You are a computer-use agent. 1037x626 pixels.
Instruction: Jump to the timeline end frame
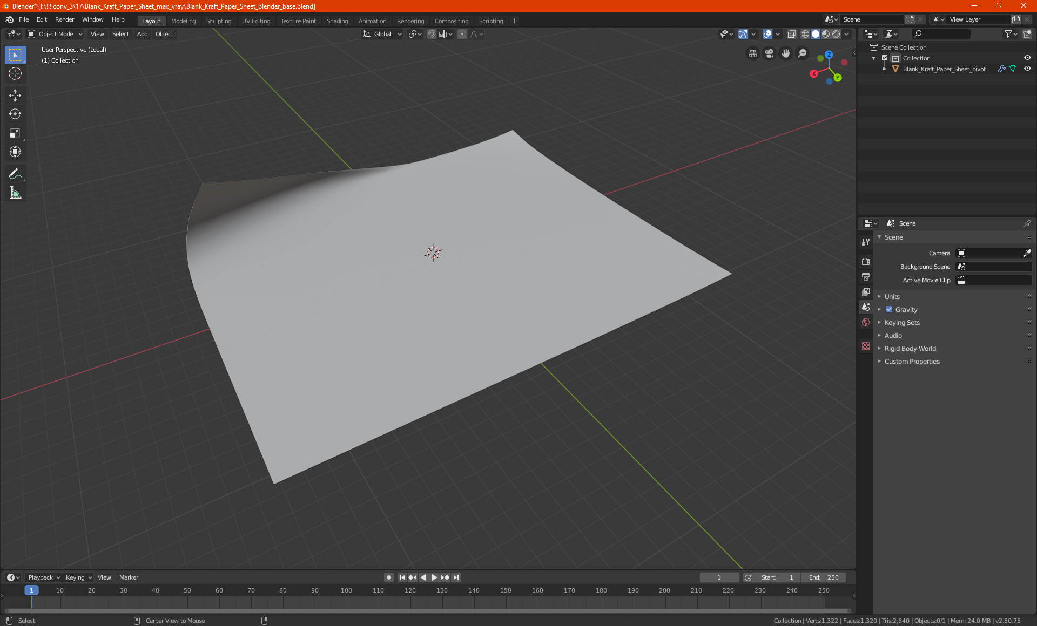456,577
